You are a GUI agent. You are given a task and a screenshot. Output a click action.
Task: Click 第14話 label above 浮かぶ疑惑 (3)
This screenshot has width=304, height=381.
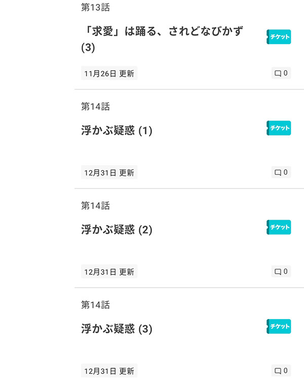[95, 305]
